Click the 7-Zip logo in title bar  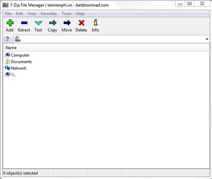[x=6, y=5]
